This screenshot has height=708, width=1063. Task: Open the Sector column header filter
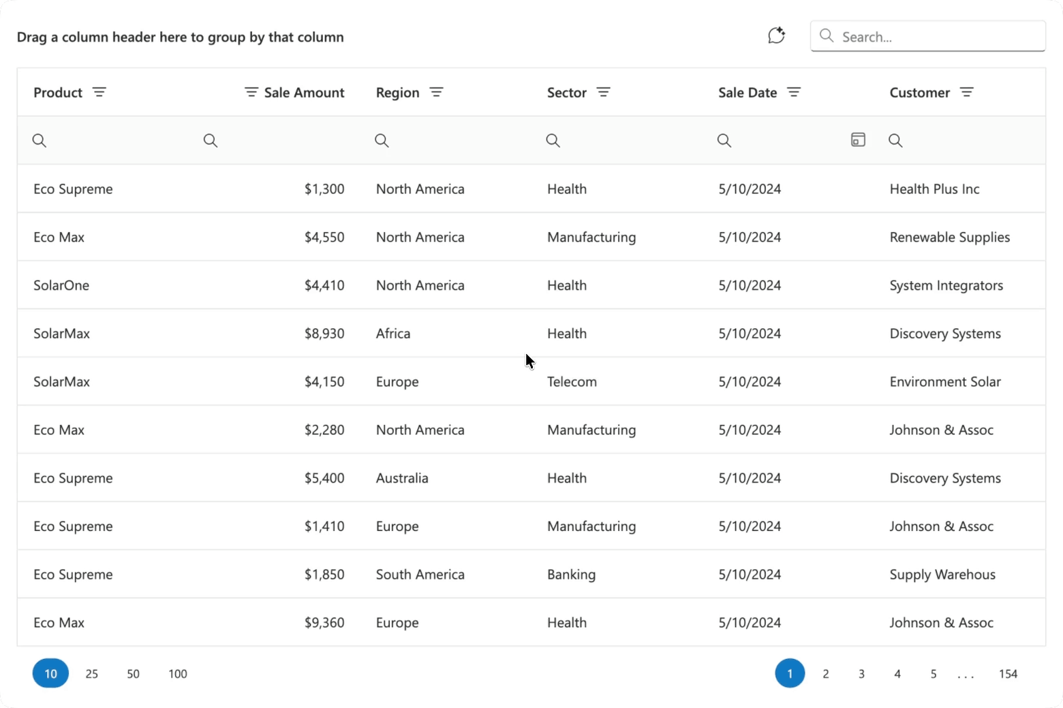coord(604,92)
